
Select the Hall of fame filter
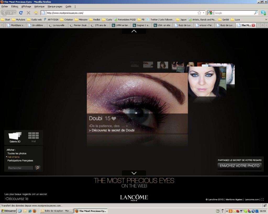(x=14, y=157)
